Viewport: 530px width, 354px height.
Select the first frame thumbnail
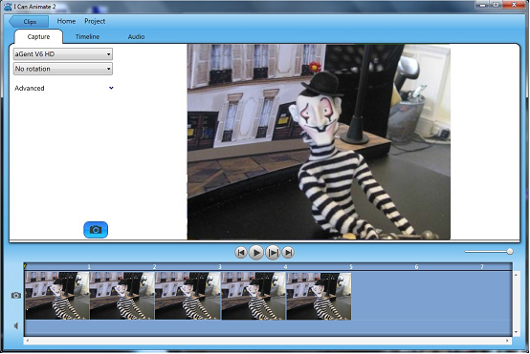coord(57,296)
